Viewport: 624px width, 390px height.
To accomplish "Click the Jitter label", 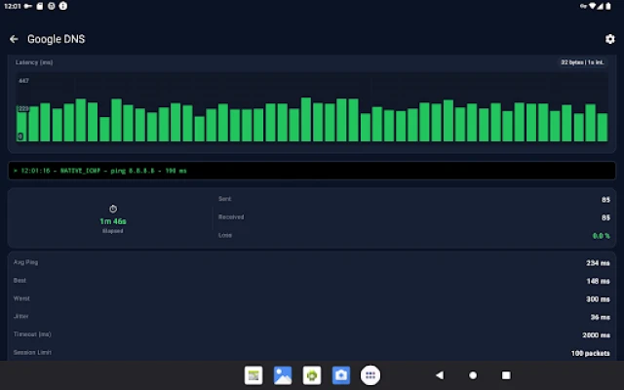I will click(21, 316).
